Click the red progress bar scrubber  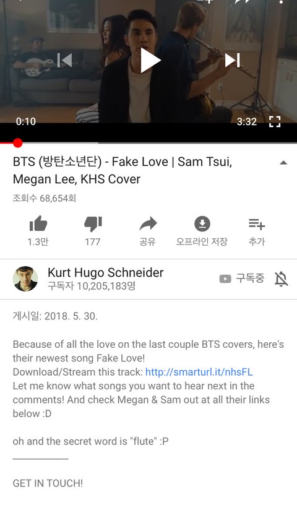coord(18,143)
